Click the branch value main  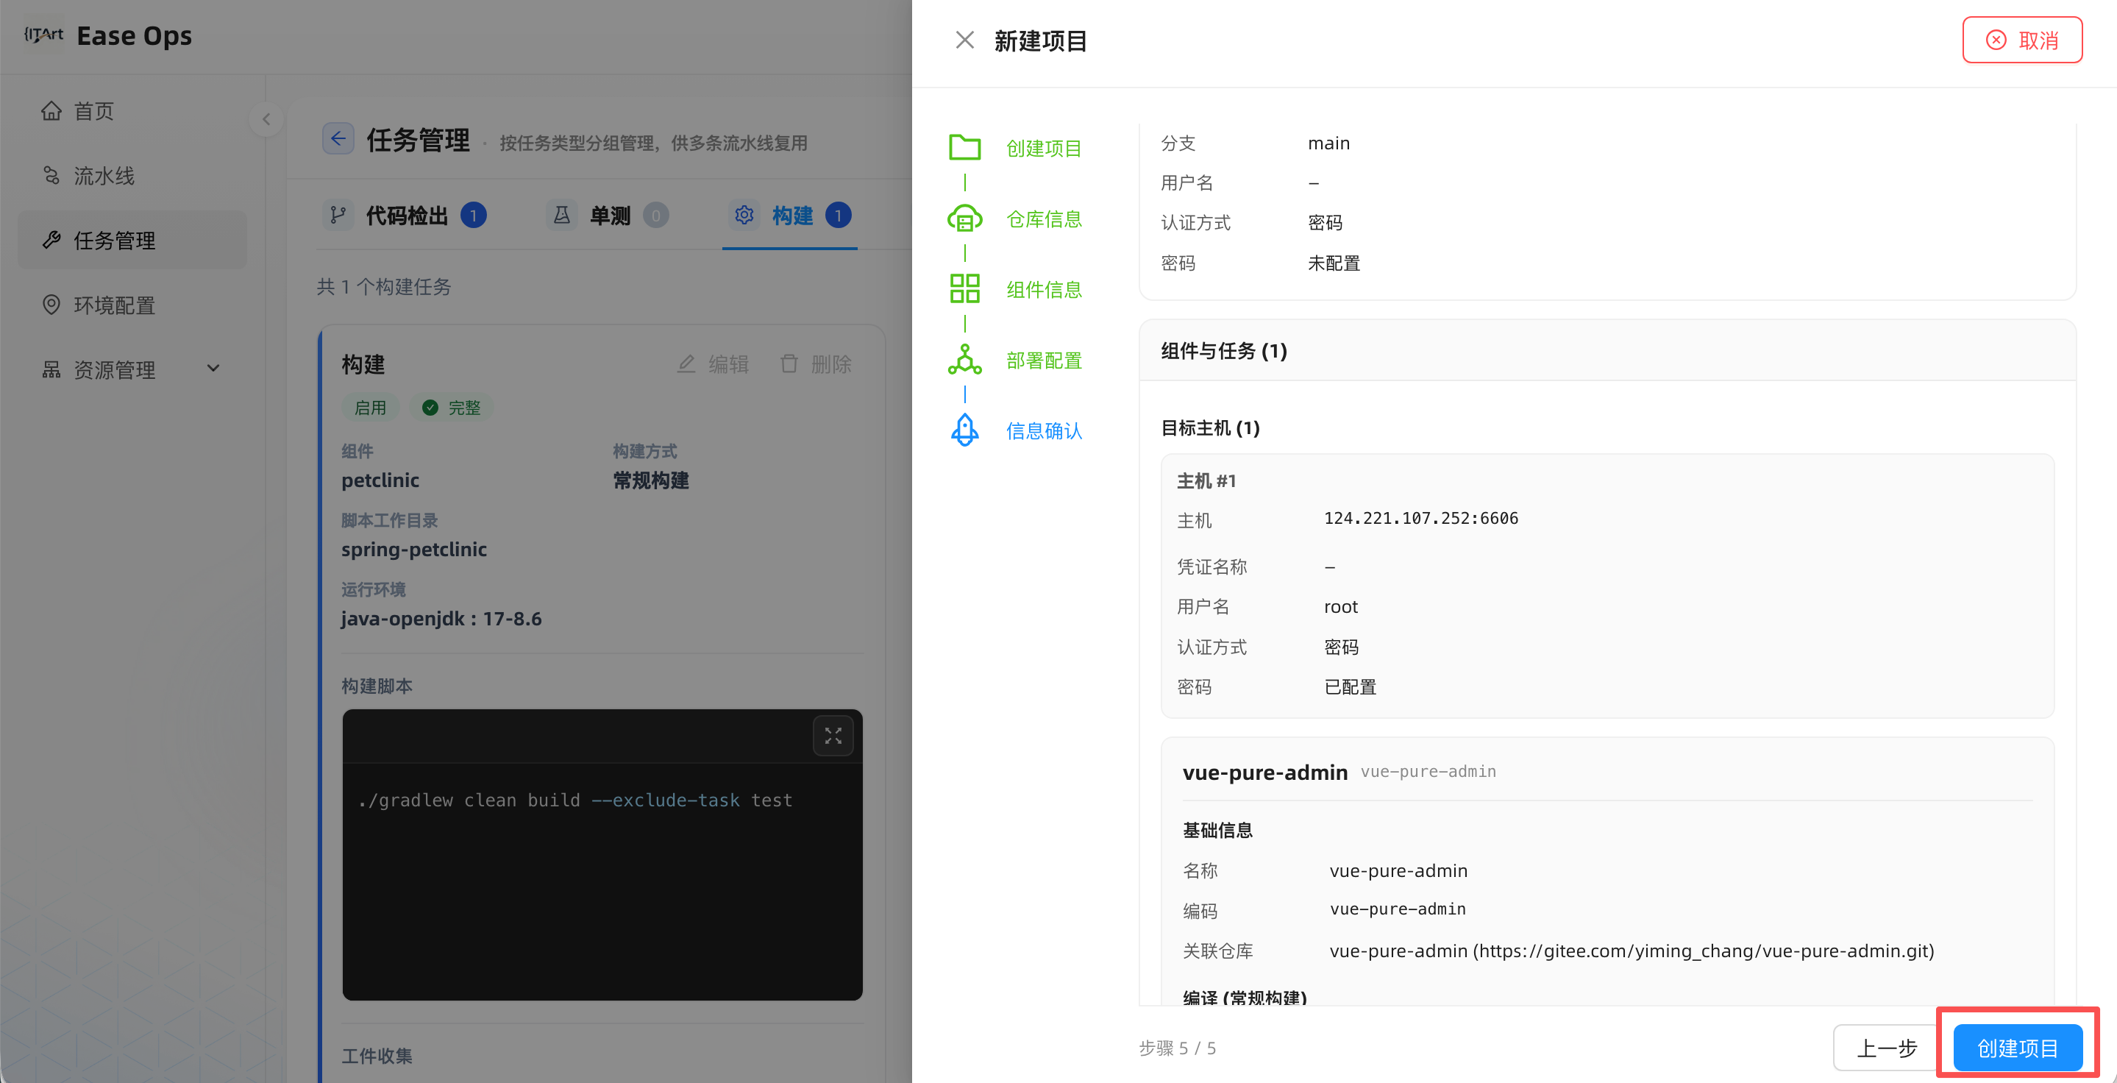(1329, 143)
